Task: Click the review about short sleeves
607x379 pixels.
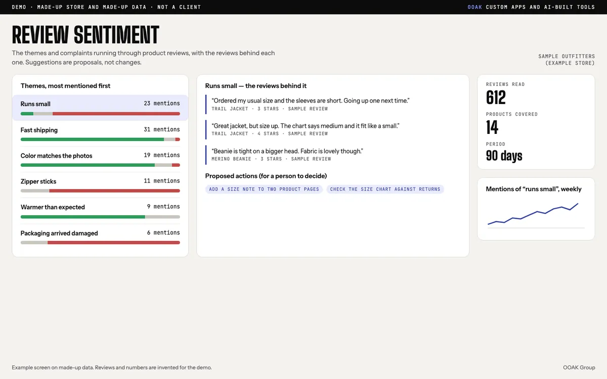Action: pyautogui.click(x=310, y=101)
